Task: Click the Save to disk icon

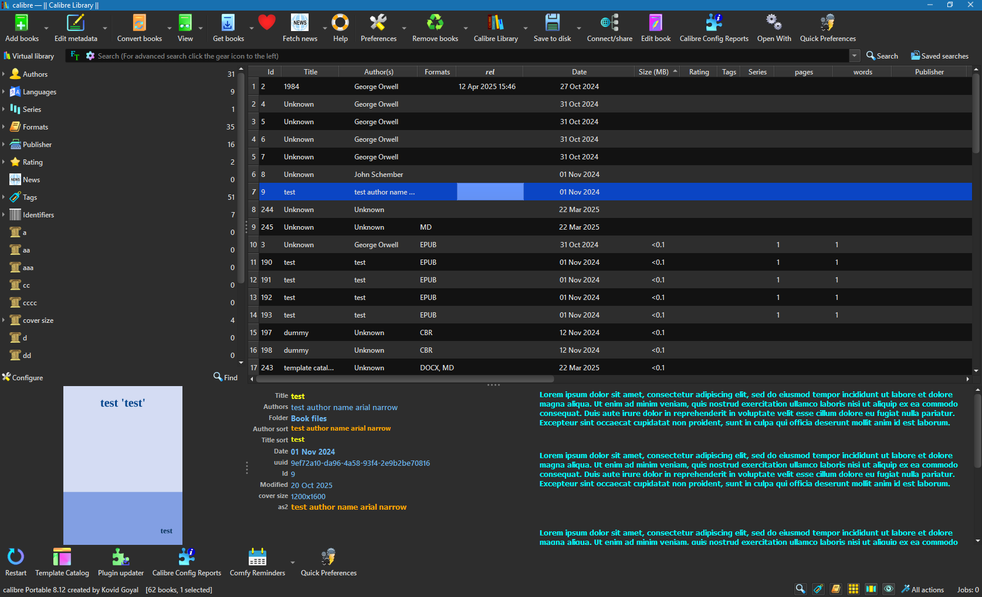Action: [552, 23]
